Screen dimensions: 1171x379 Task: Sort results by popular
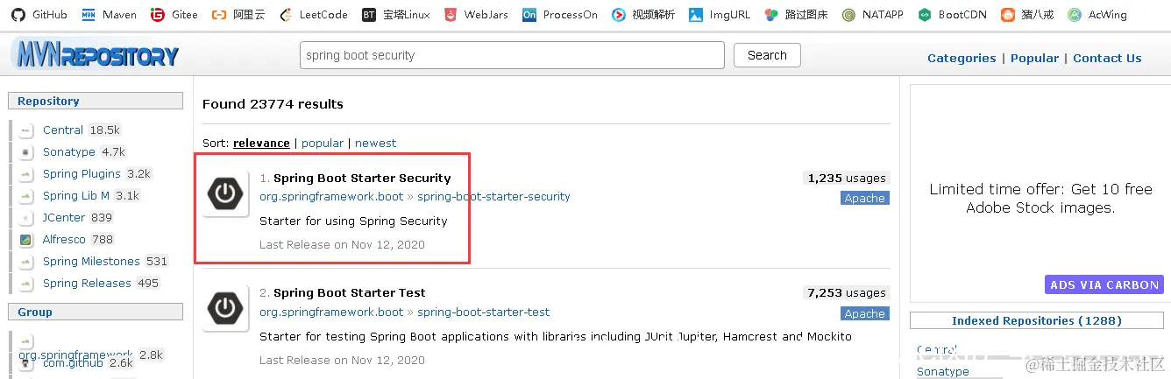coord(323,143)
